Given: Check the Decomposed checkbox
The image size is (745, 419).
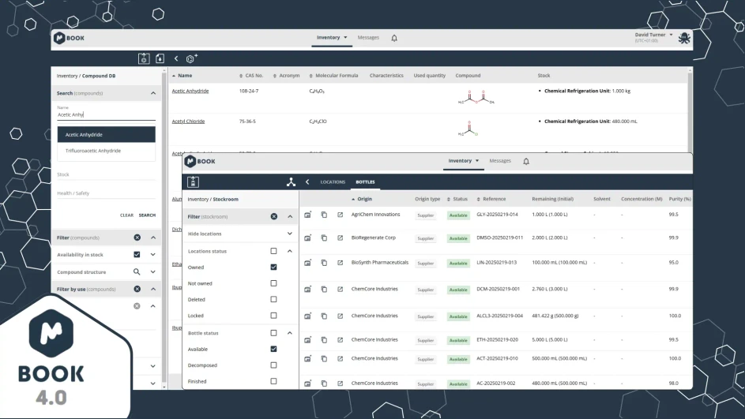Looking at the screenshot, I should [273, 365].
